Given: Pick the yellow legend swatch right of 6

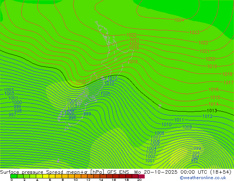Looking at the screenshot, I should coord(52,176).
